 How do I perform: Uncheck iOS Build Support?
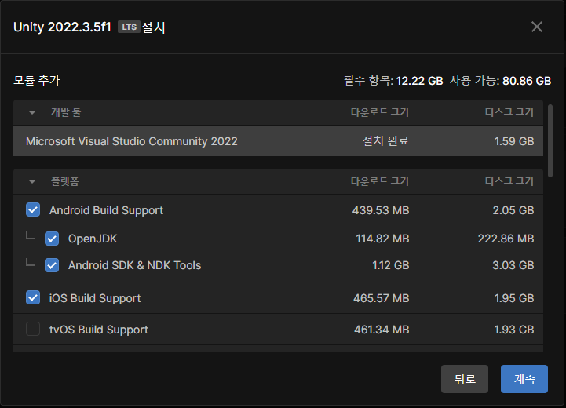click(33, 298)
